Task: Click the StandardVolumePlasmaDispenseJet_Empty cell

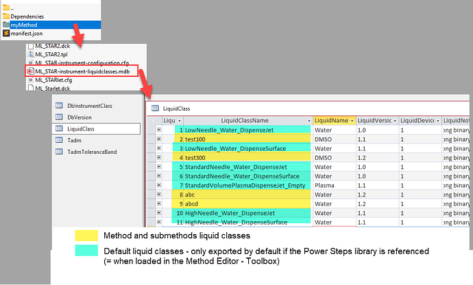Action: pyautogui.click(x=247, y=185)
